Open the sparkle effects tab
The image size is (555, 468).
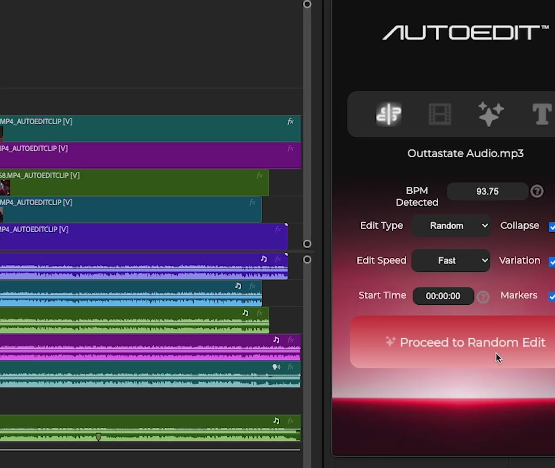[x=490, y=114]
